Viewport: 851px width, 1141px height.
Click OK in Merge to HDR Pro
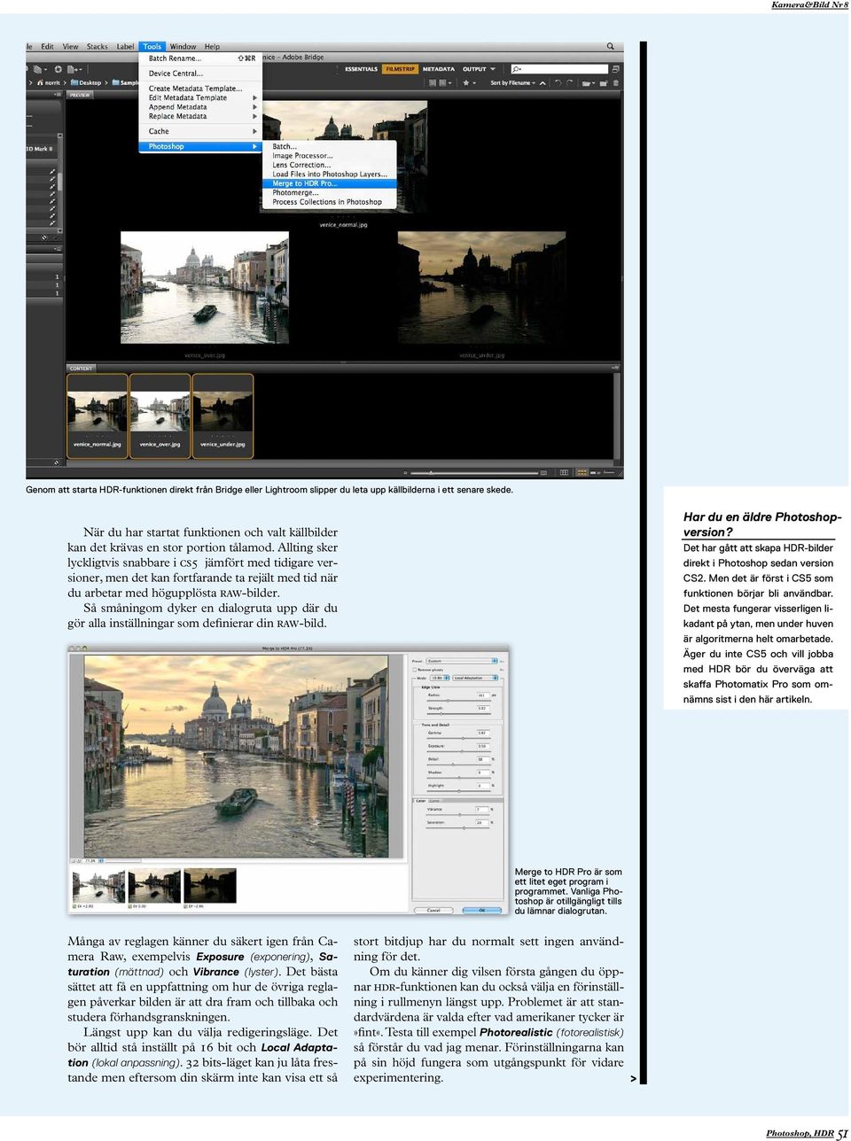click(x=482, y=911)
